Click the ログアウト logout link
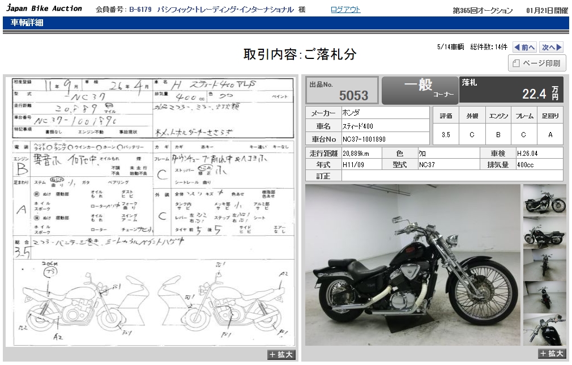This screenshot has width=572, height=365. tap(345, 10)
